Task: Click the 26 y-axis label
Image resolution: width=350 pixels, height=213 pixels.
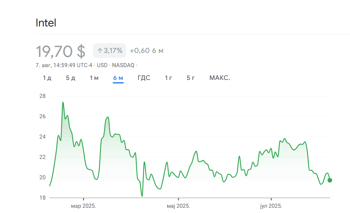Action: tap(42, 116)
